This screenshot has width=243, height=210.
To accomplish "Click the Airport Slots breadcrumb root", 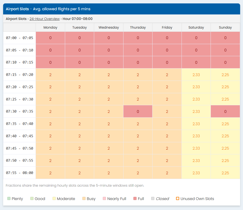I will [x=16, y=19].
